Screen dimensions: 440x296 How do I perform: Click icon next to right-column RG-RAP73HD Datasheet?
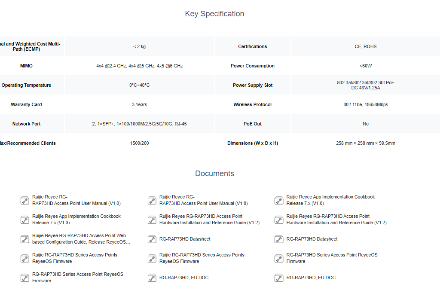279,239
